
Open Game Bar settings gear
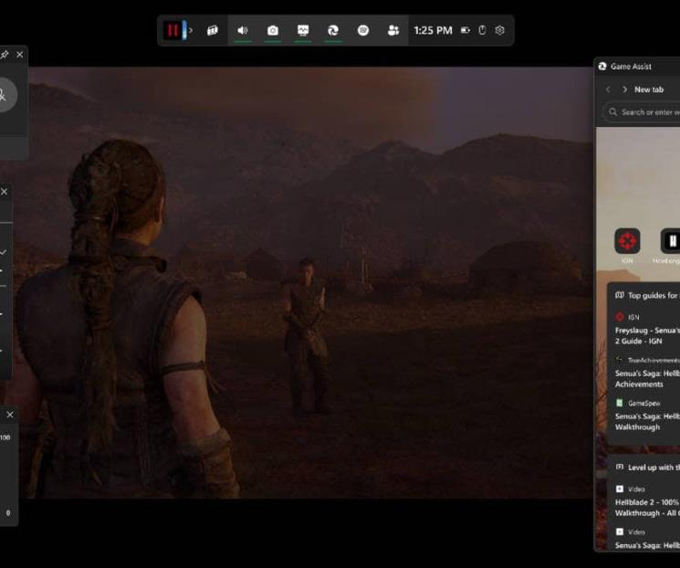pos(499,30)
